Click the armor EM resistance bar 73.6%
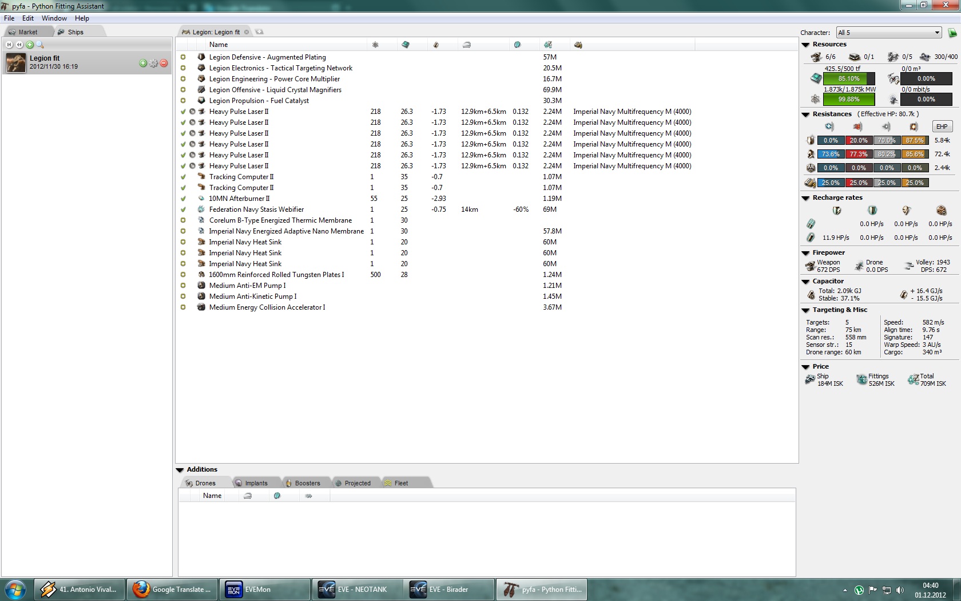 (x=831, y=154)
